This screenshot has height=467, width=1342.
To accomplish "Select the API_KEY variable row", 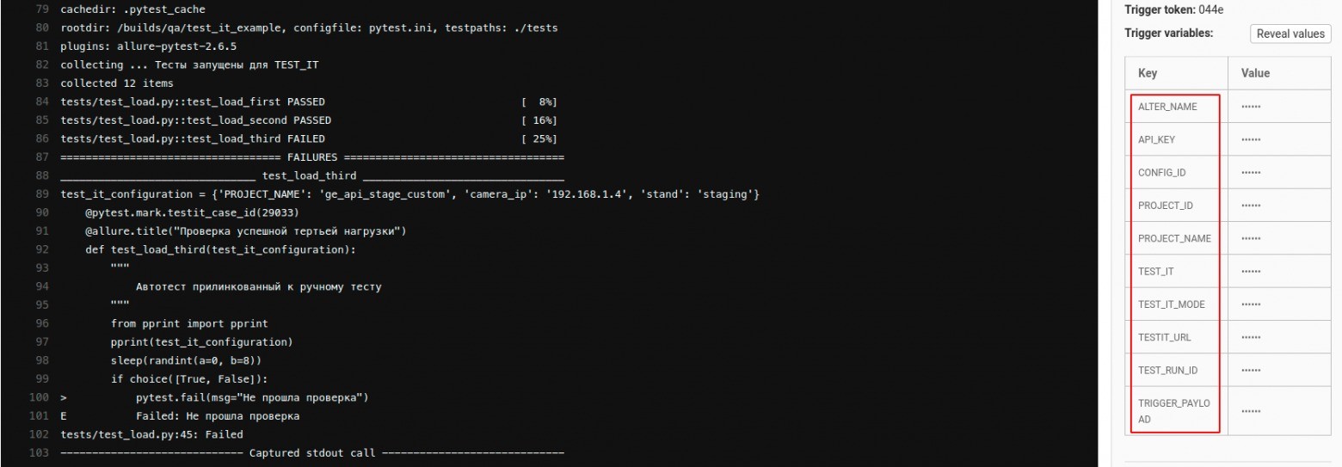I will (1228, 139).
